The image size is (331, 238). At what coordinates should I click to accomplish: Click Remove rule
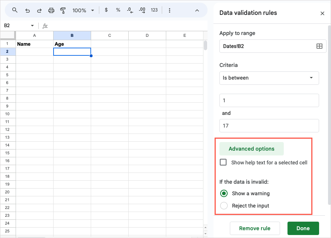click(x=255, y=228)
